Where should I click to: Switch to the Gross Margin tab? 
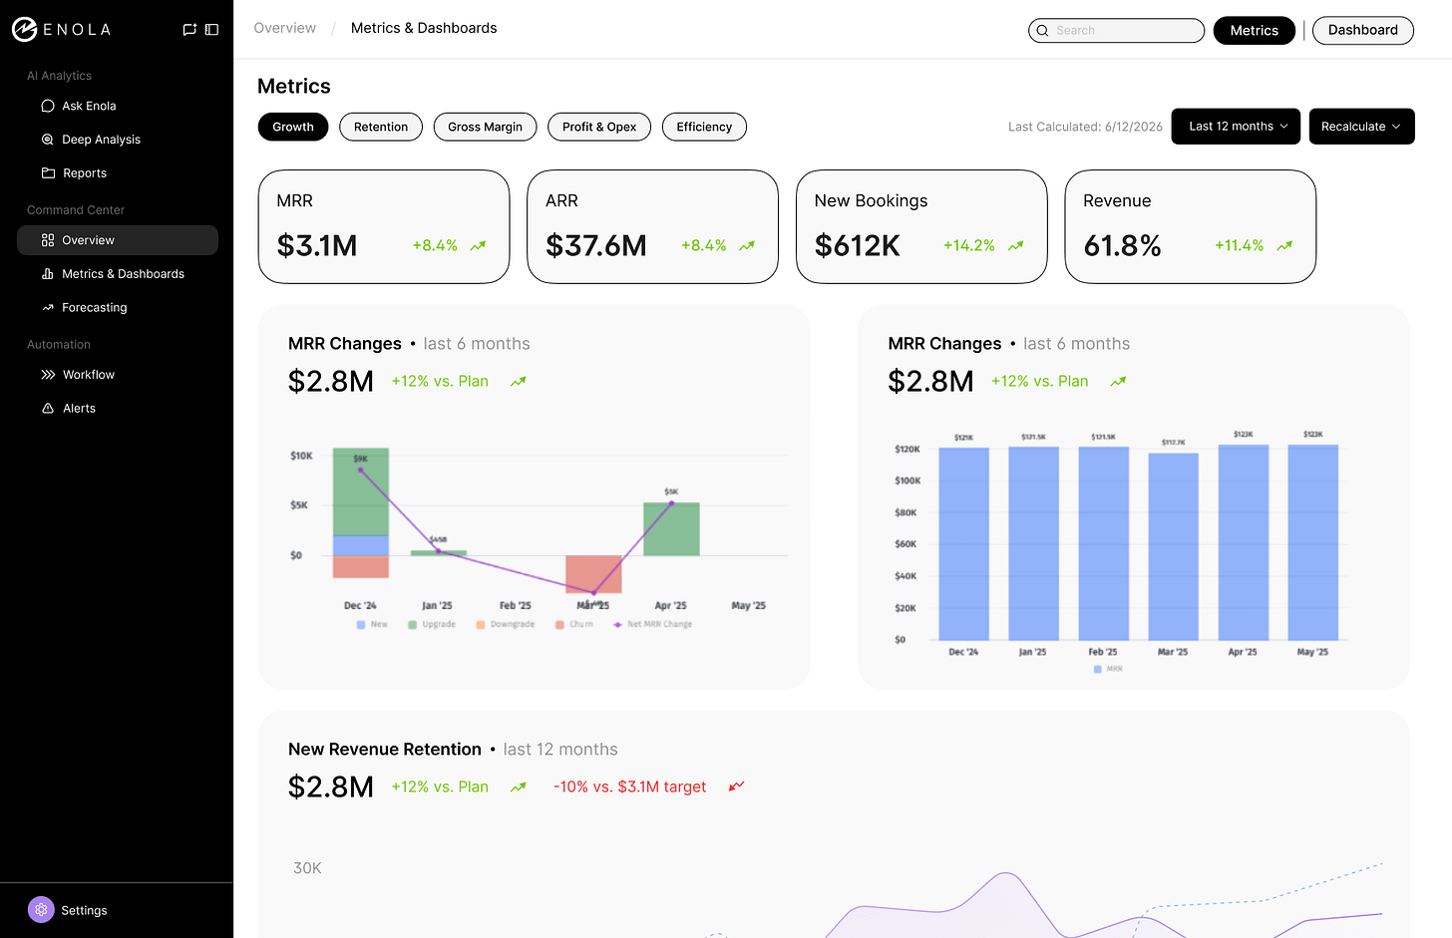(485, 127)
